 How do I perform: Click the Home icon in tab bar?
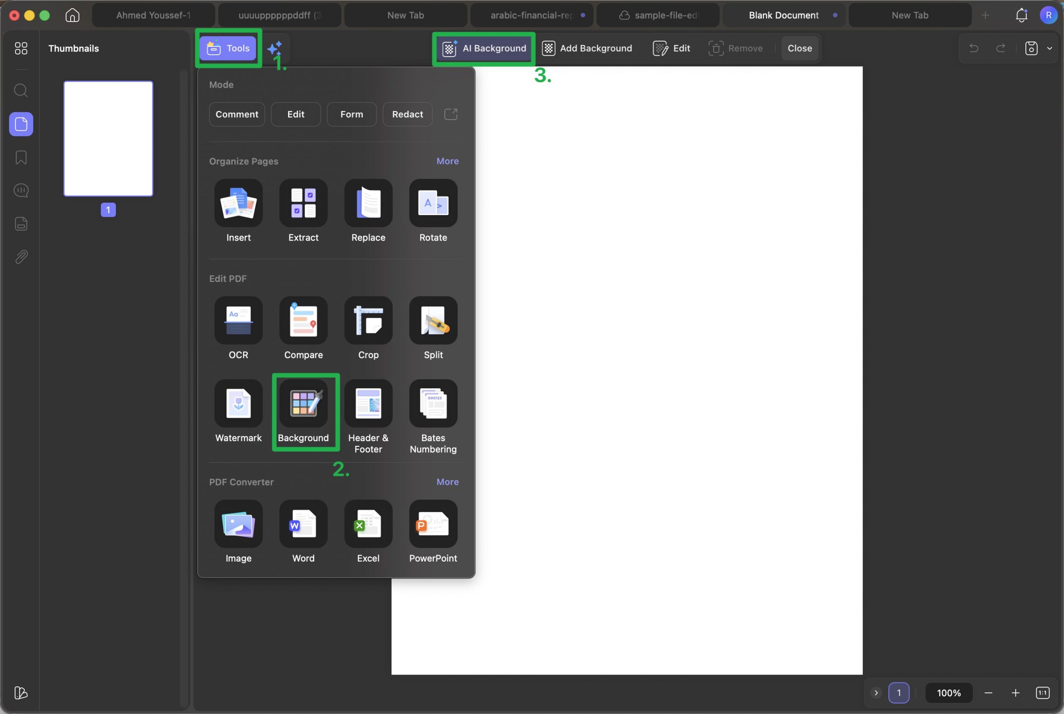[72, 15]
